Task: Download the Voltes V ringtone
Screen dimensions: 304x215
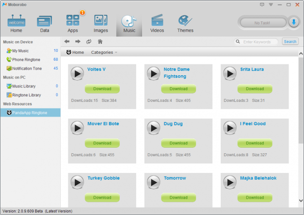Action: coord(102,89)
